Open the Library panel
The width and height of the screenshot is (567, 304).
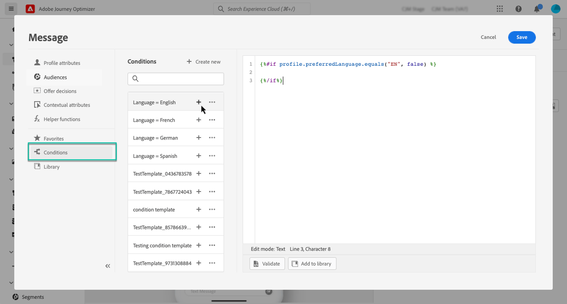(x=51, y=166)
